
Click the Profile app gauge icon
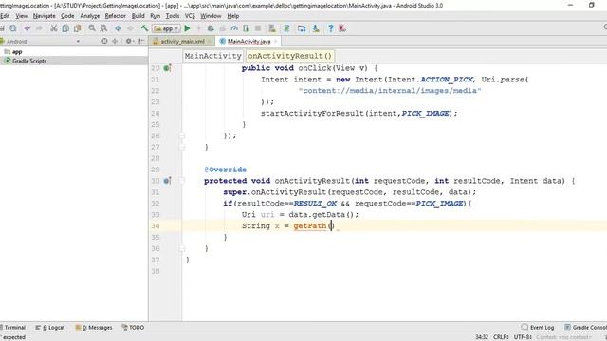234,28
